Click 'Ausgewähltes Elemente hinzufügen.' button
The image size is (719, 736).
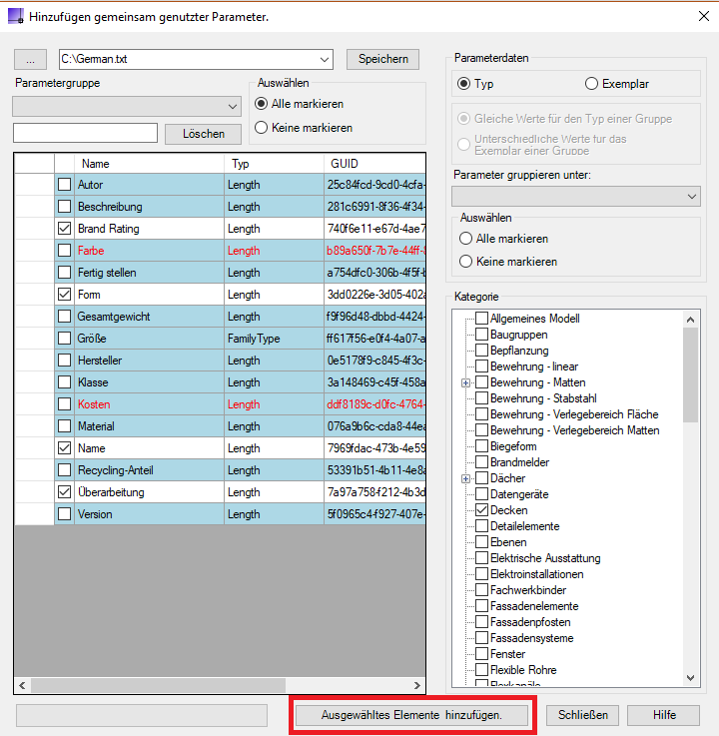click(x=411, y=715)
